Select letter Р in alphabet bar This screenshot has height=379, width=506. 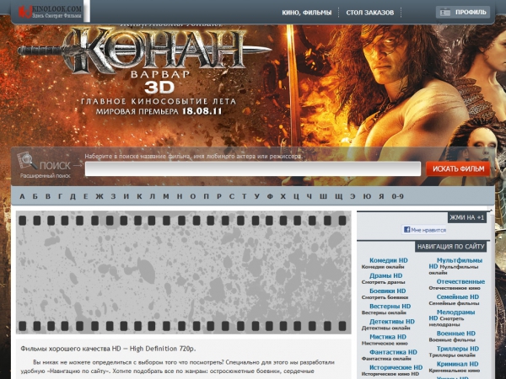(x=219, y=196)
